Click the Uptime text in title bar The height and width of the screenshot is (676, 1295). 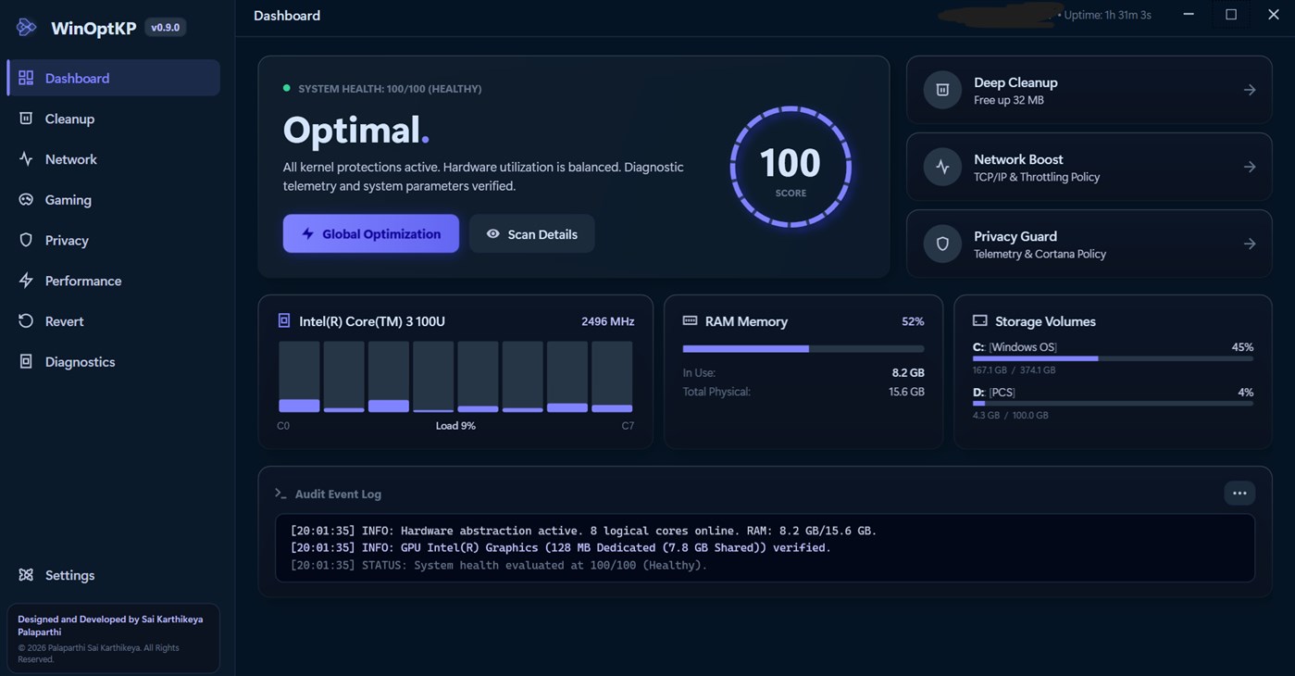pos(1107,15)
